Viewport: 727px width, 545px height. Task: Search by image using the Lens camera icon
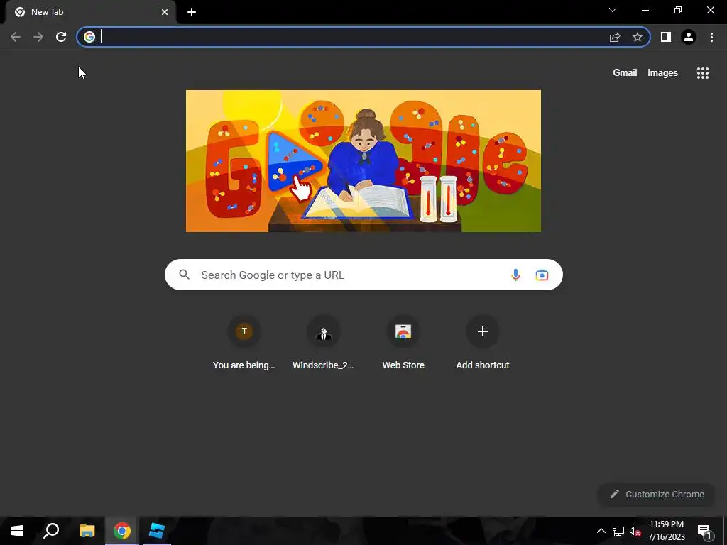(x=542, y=275)
